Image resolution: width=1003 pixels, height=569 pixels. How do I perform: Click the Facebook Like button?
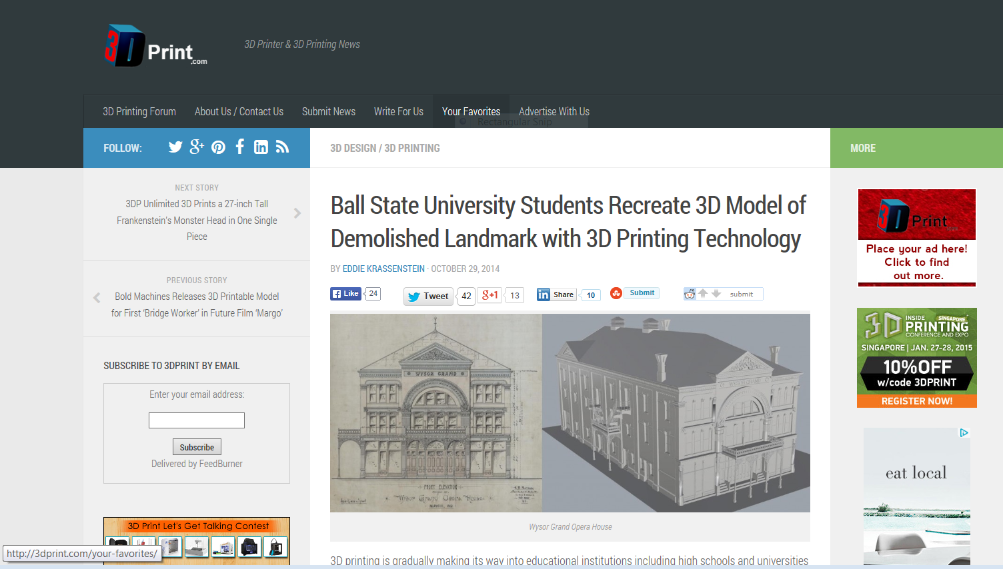coord(345,294)
